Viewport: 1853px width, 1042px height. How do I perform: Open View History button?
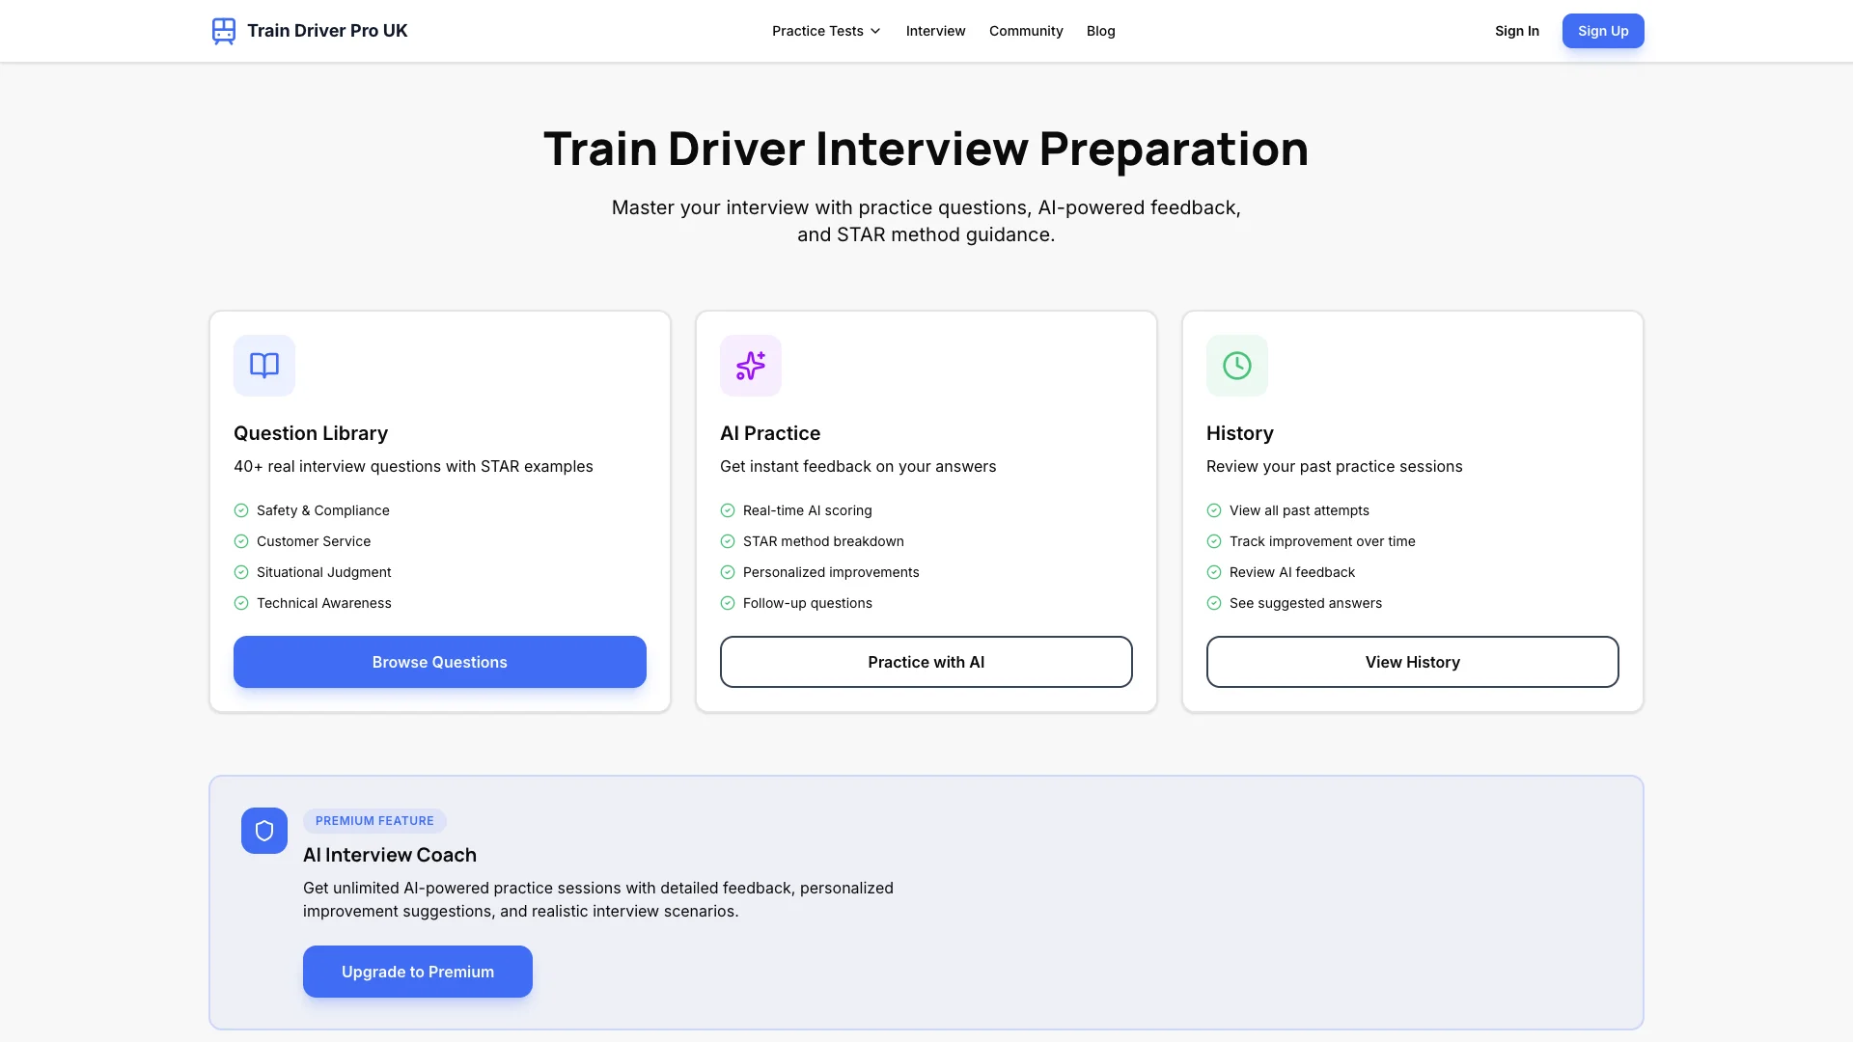click(x=1412, y=662)
